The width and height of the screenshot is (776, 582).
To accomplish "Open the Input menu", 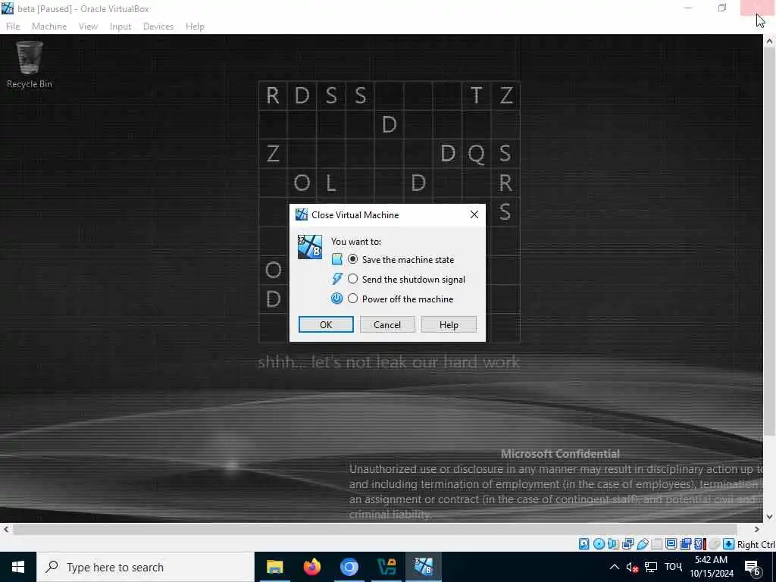I will (x=120, y=27).
